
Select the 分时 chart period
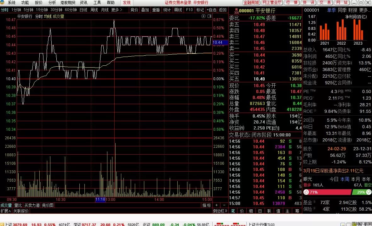click(x=4, y=10)
